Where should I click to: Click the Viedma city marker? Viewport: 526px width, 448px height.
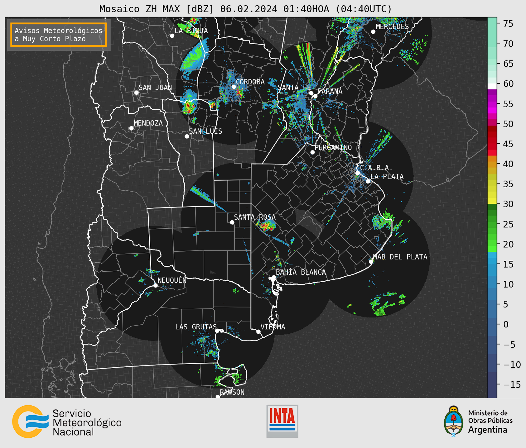pos(258,331)
